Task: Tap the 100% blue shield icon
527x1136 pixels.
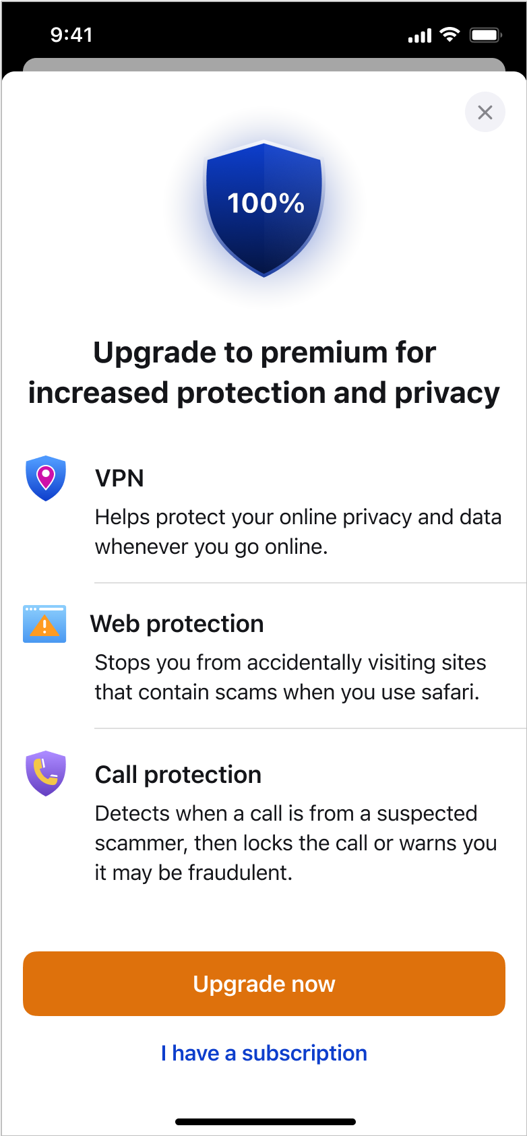Action: (264, 208)
